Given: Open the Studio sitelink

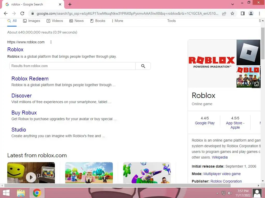Looking at the screenshot, I should pos(19,130).
